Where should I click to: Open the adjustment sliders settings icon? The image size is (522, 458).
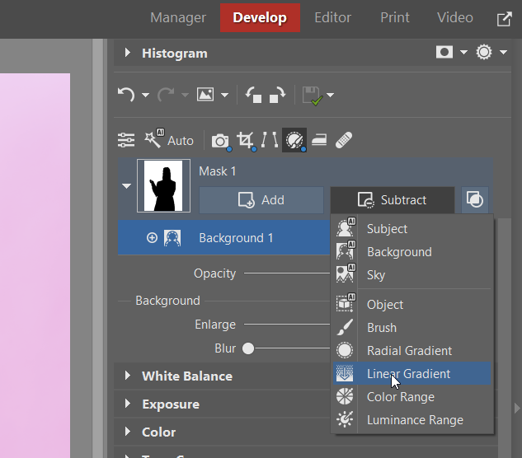point(126,140)
